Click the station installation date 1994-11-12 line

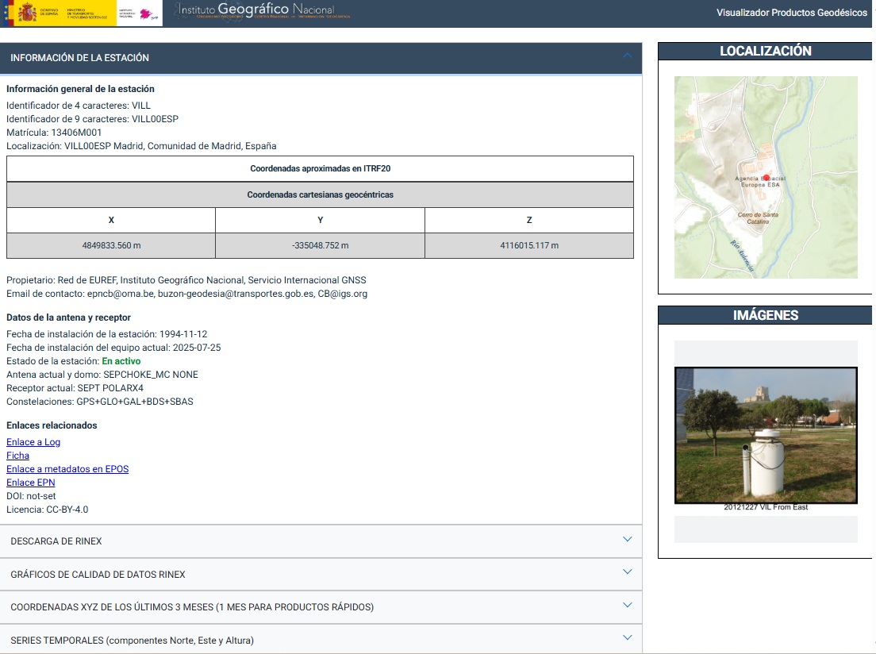(106, 334)
